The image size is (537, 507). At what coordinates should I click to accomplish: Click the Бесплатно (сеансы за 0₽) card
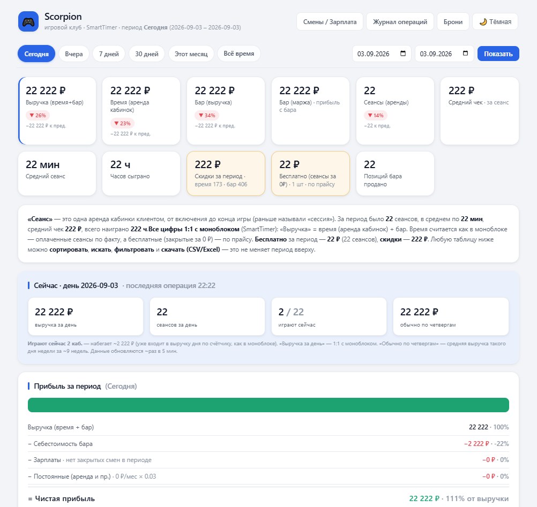pos(310,173)
